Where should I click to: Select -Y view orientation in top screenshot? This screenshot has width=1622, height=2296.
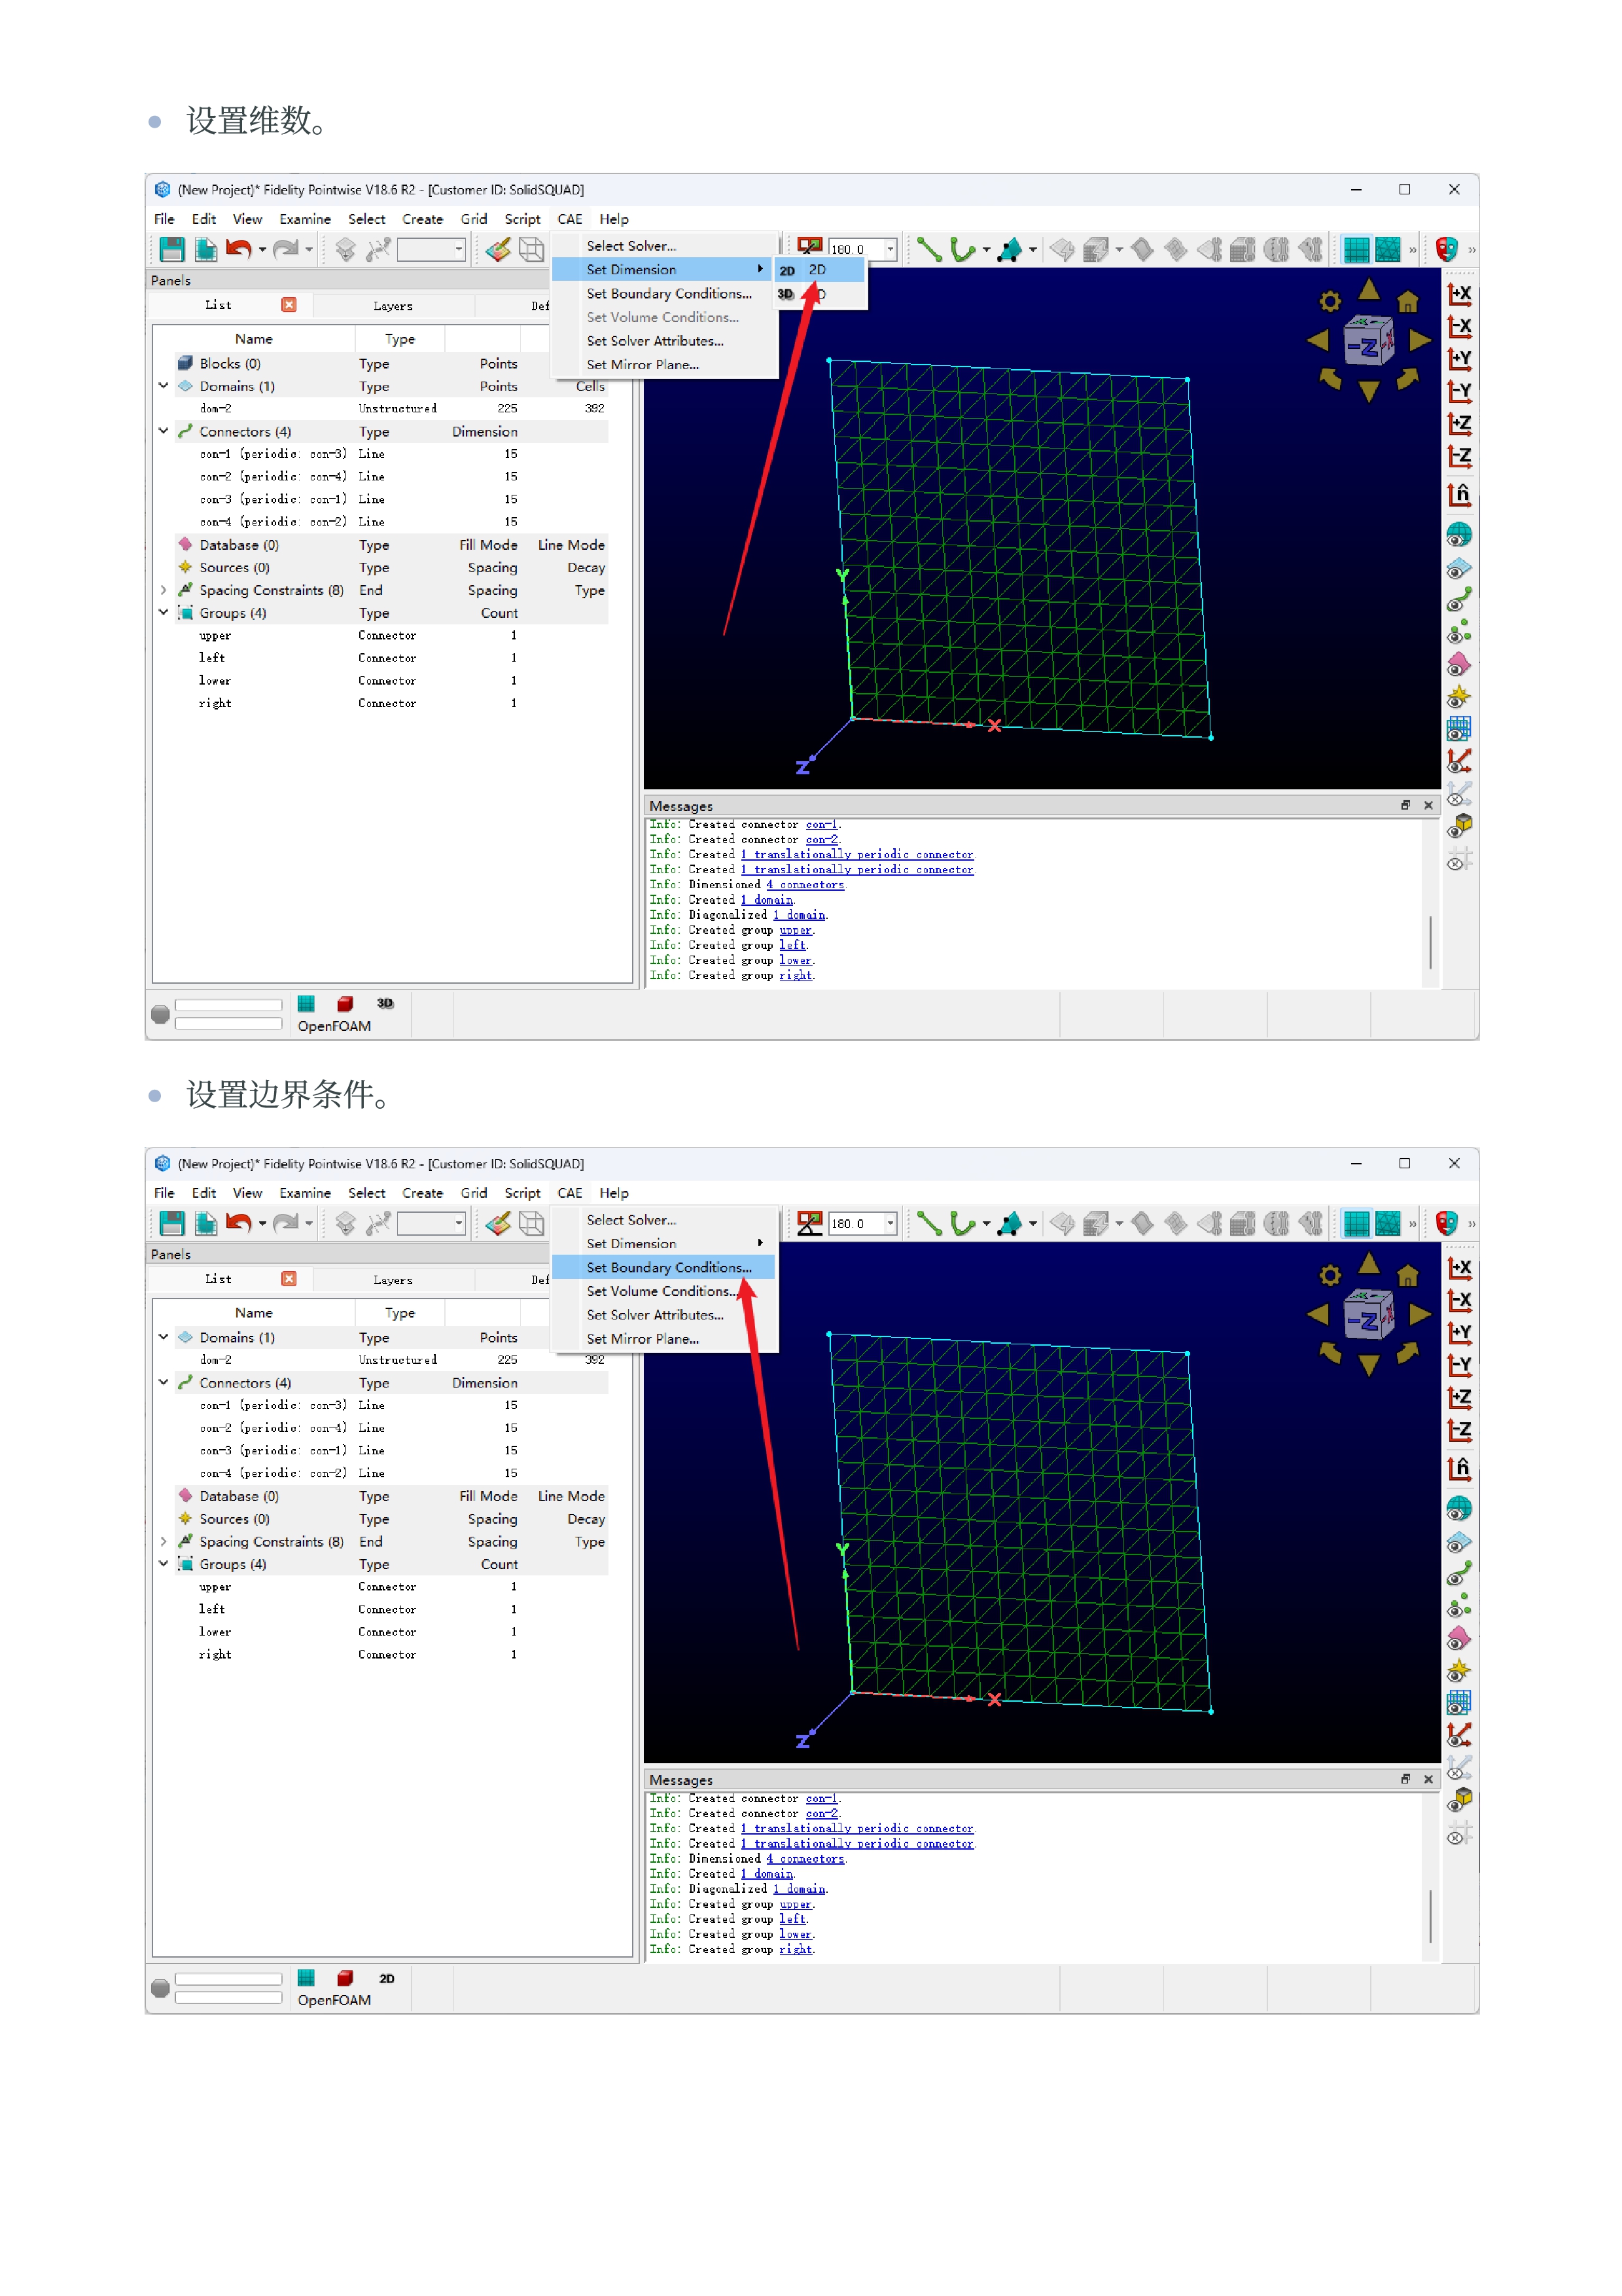pos(1459,392)
